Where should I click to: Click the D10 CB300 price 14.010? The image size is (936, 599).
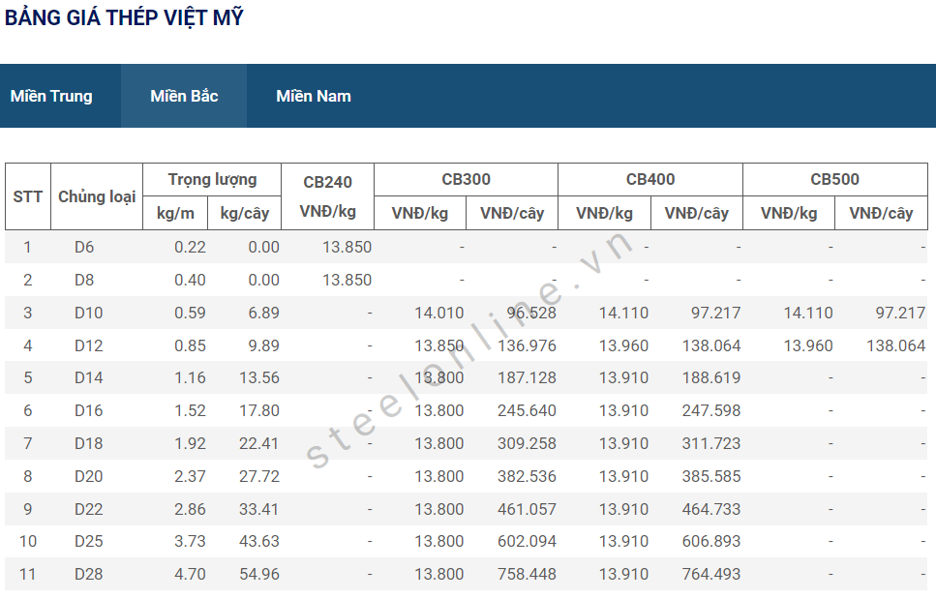click(x=439, y=313)
